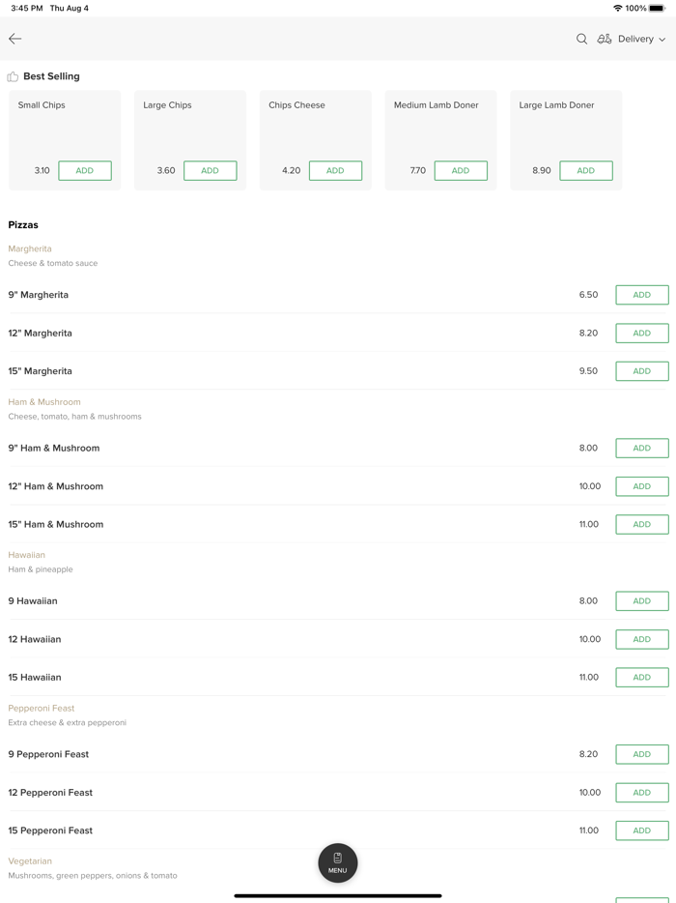Tap the Margherita category label
Viewport: 676px width, 903px height.
coord(30,248)
